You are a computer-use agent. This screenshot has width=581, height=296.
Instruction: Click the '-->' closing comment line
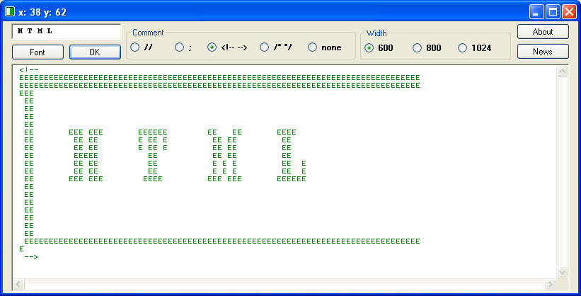coord(31,256)
